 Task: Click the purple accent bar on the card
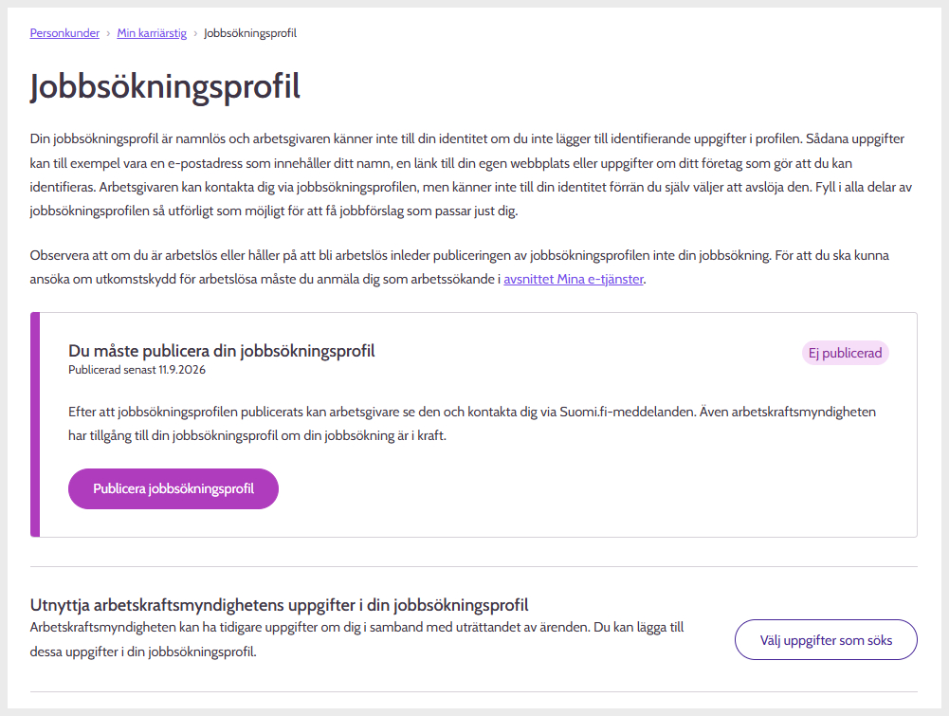tap(35, 424)
